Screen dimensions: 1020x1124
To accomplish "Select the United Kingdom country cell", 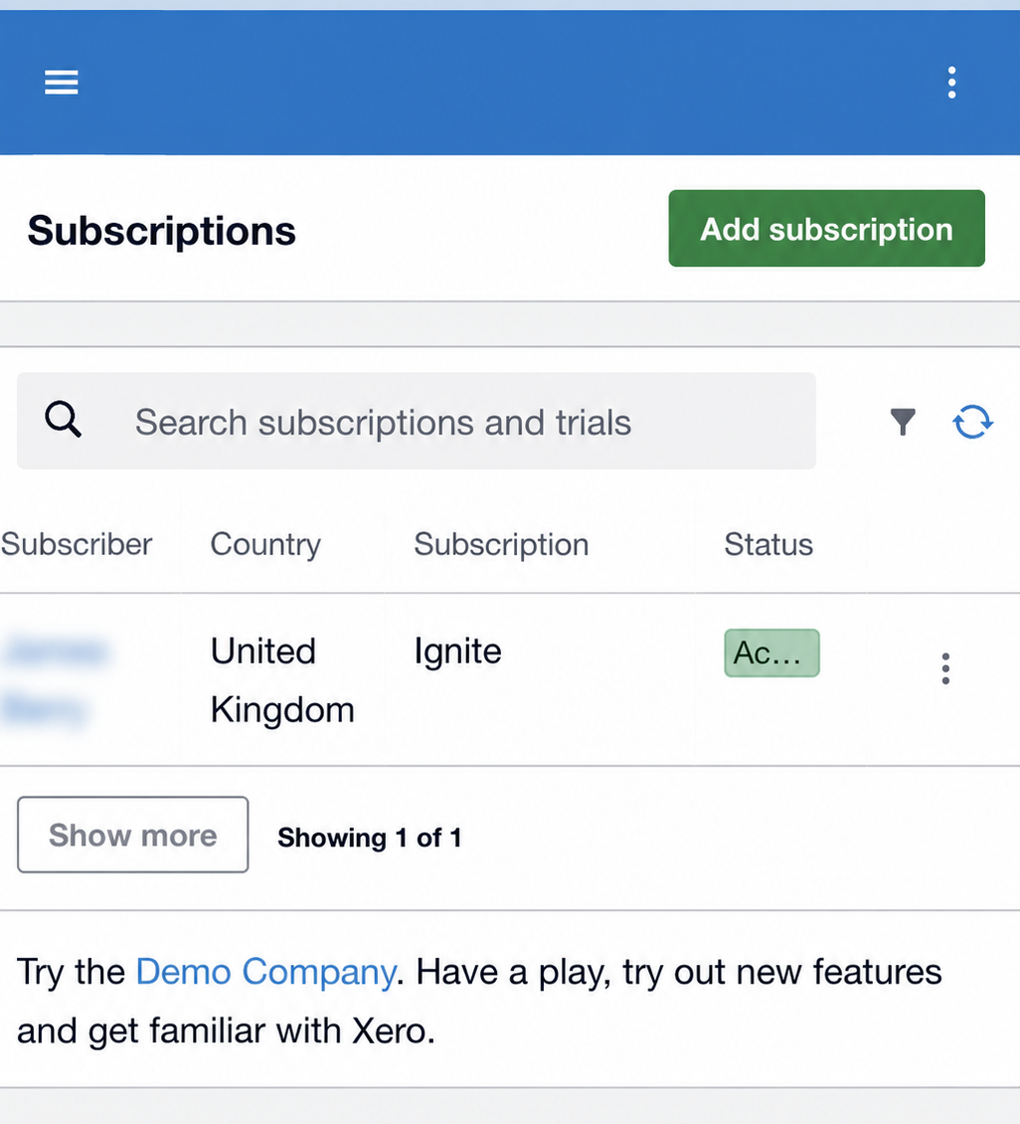I will click(x=282, y=680).
